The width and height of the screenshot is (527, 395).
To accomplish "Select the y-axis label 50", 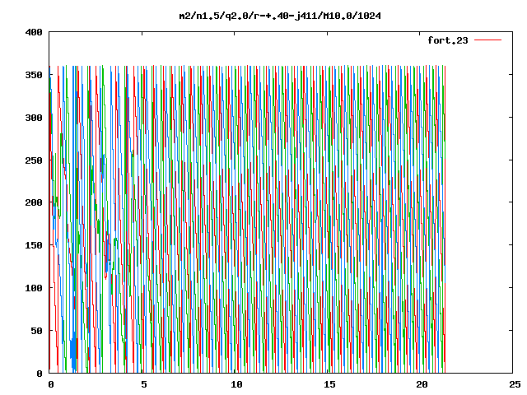I will [x=36, y=331].
